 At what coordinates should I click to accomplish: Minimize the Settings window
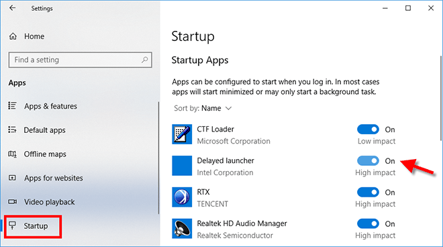coord(385,8)
